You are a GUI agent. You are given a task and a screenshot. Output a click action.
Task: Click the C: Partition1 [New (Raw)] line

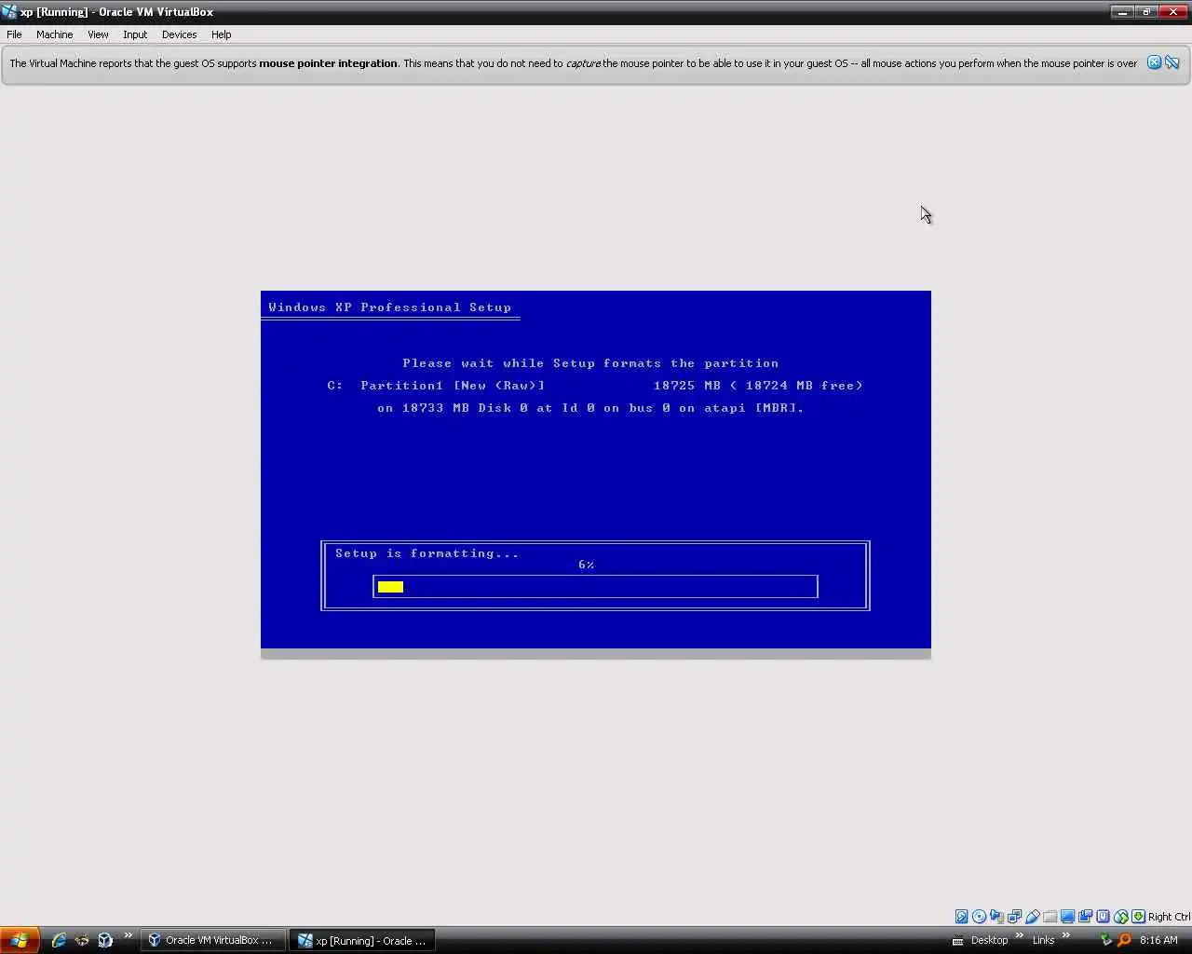coord(594,386)
